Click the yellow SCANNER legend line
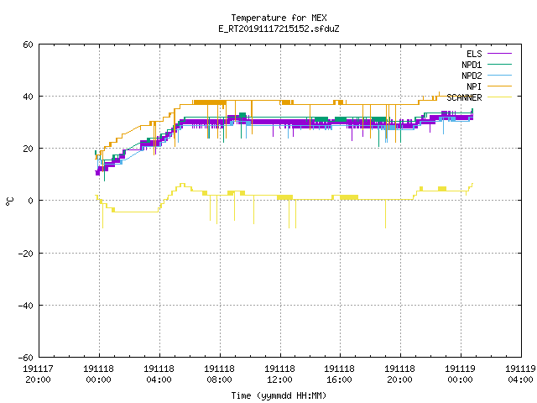The height and width of the screenshot is (403, 537). pos(499,97)
